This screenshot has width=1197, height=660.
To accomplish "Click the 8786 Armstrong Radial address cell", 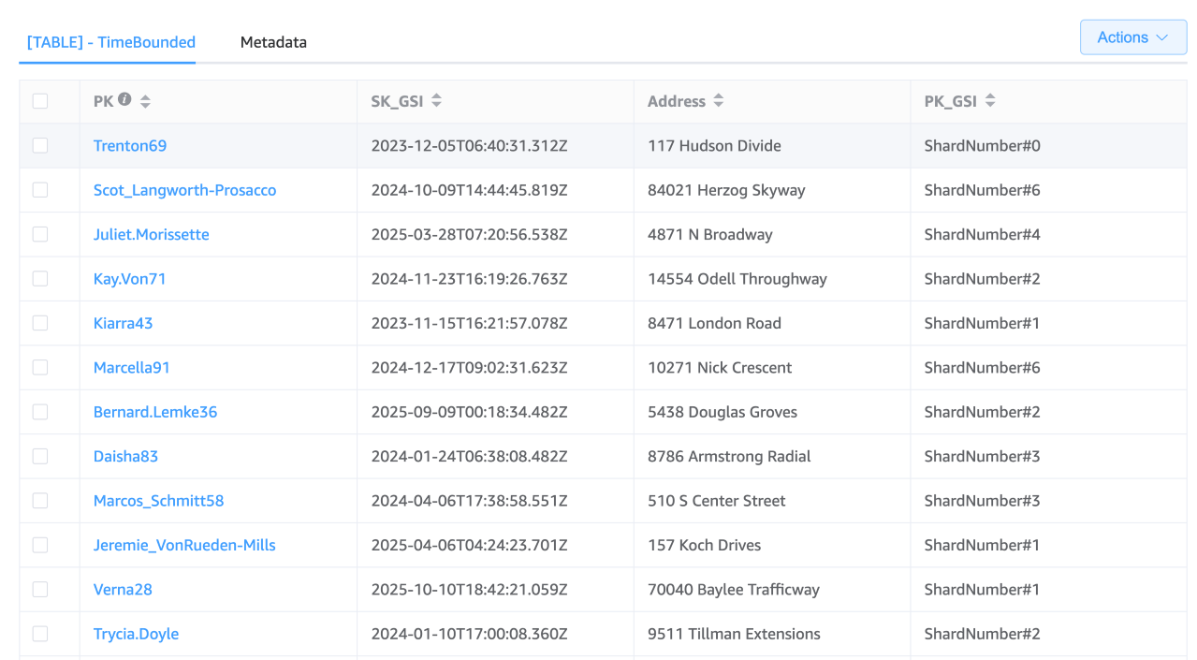I will [x=729, y=457].
